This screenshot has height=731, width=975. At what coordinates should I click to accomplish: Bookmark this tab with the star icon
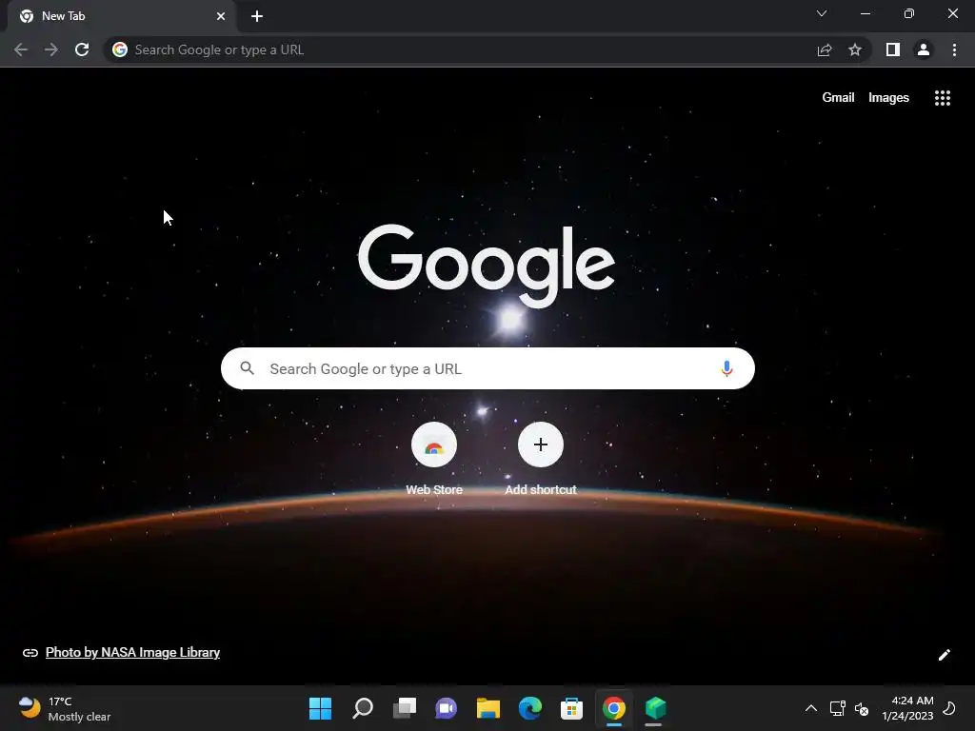click(x=855, y=49)
